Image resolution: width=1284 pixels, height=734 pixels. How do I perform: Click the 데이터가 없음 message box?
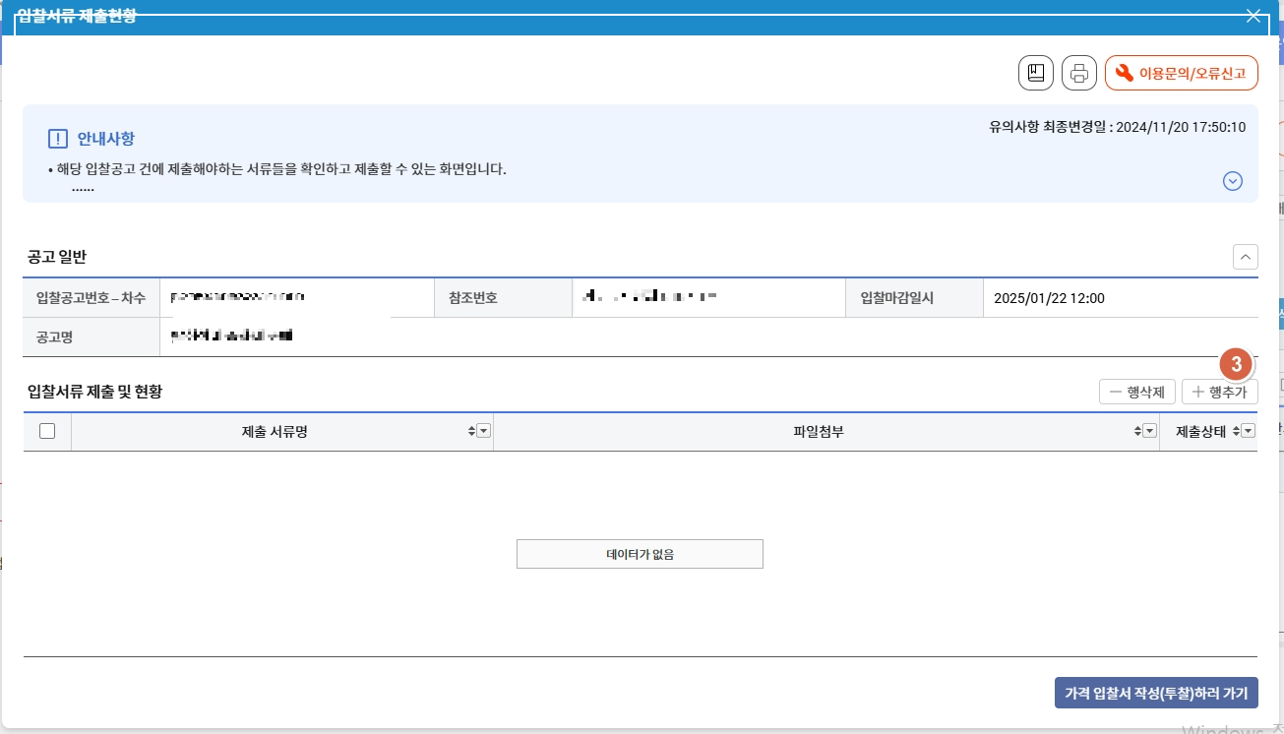click(640, 553)
